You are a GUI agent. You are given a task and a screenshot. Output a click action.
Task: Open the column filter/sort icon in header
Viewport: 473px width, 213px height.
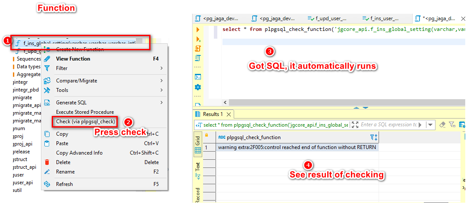tap(374, 137)
